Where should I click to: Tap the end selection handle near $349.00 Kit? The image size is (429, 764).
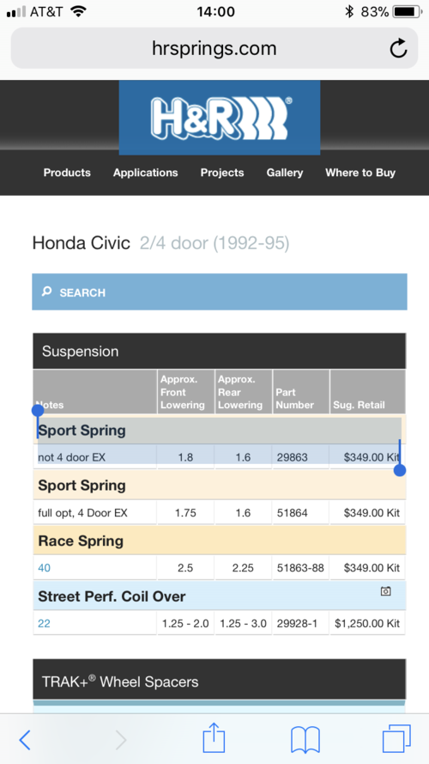(400, 470)
